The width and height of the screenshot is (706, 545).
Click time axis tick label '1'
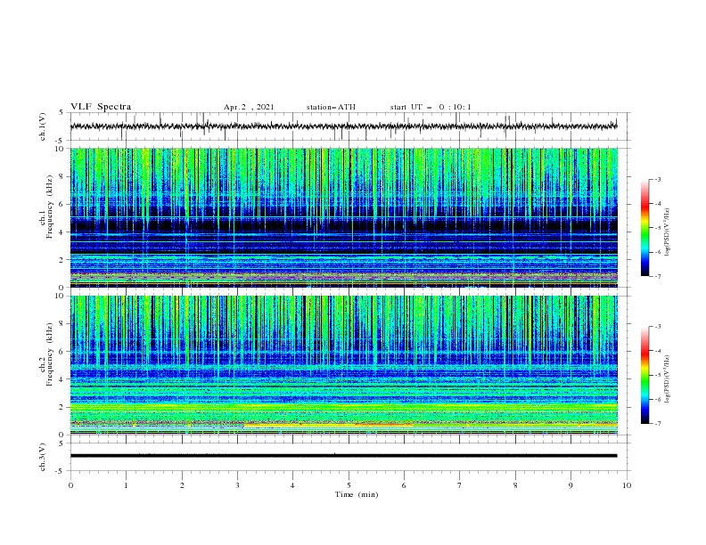pos(126,485)
